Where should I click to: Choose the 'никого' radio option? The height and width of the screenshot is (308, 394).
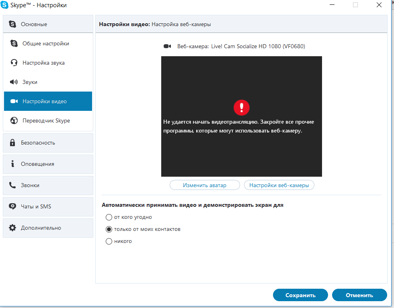pos(109,241)
